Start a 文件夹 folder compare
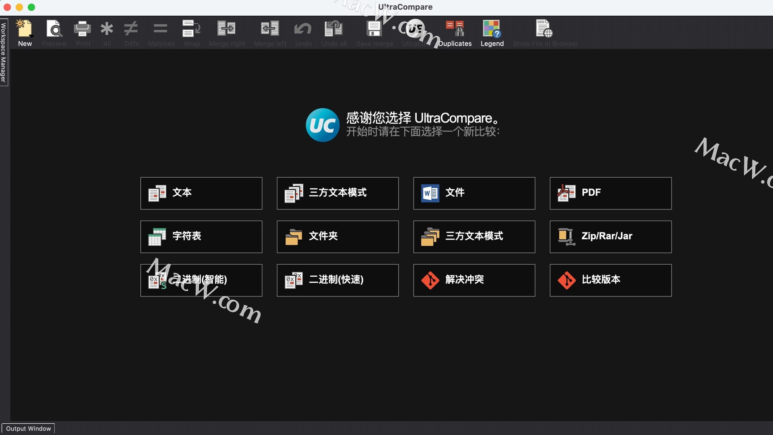 coord(338,237)
